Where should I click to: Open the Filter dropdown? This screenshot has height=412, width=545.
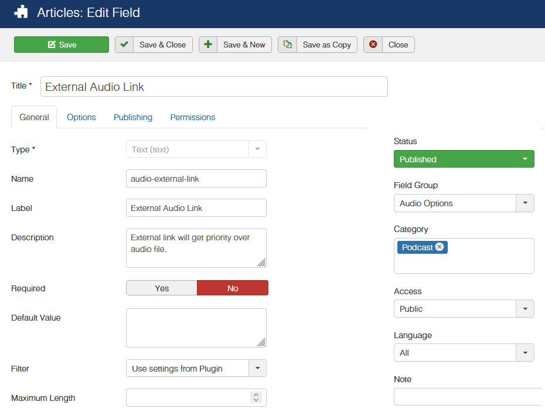coord(257,369)
